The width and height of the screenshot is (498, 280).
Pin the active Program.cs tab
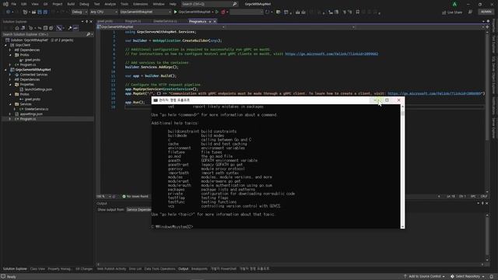(210, 21)
